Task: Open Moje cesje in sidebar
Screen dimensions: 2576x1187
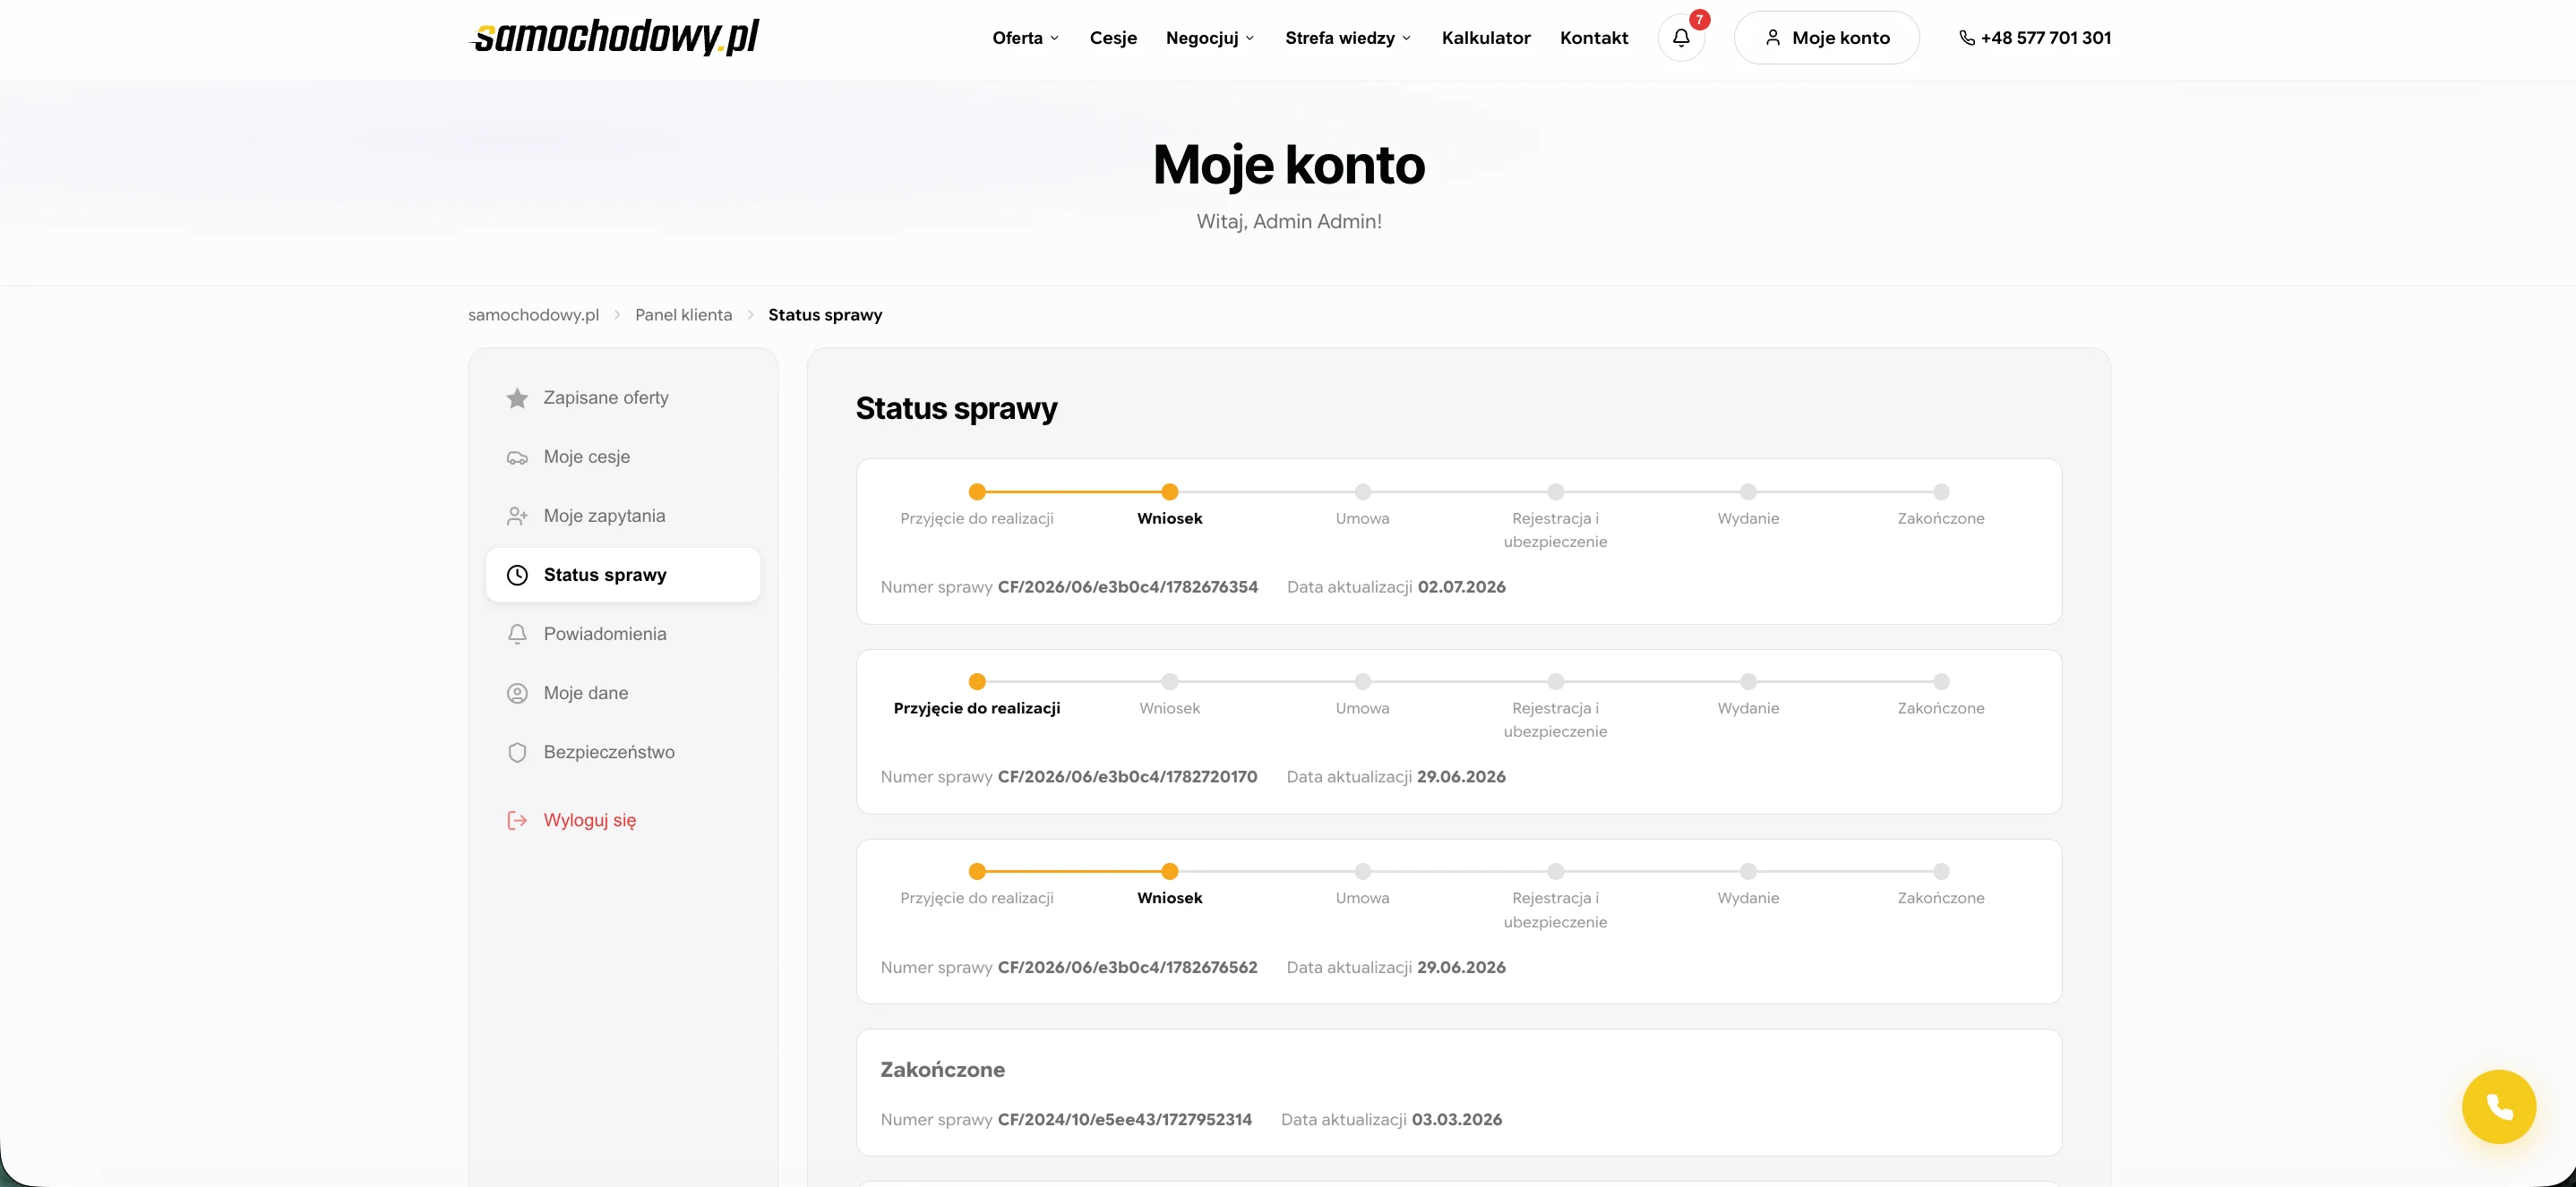Action: [623, 457]
